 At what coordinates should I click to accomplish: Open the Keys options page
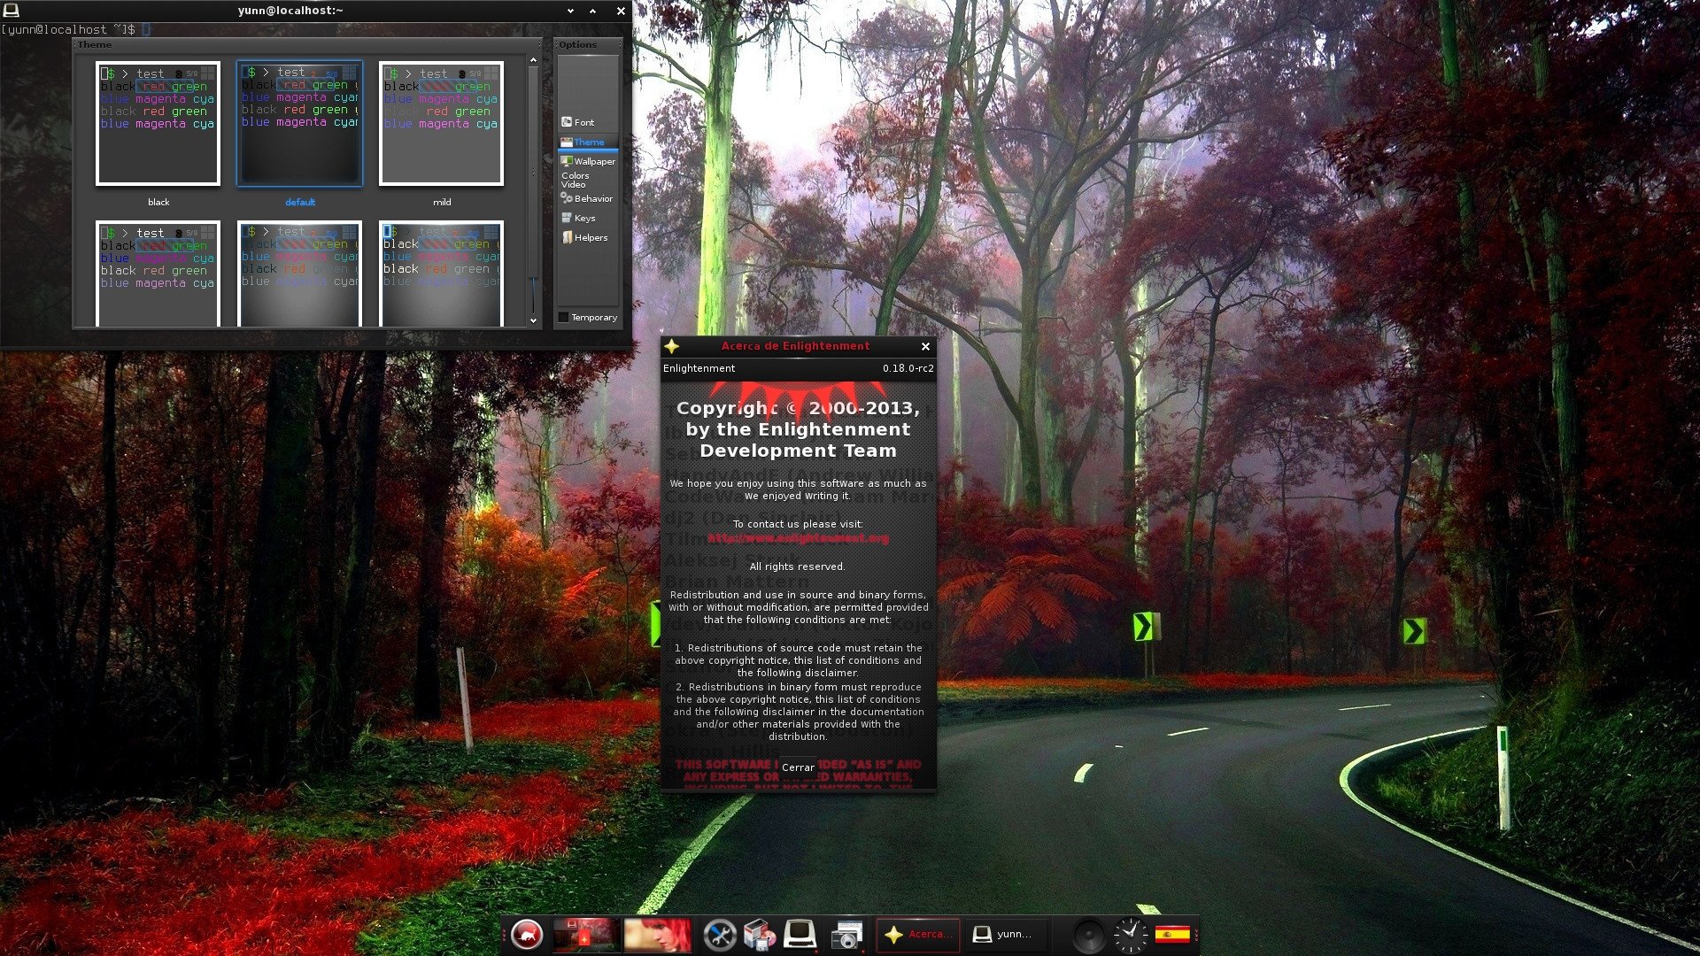pyautogui.click(x=588, y=218)
